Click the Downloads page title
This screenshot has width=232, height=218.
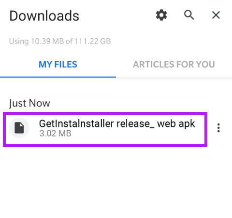(x=44, y=16)
